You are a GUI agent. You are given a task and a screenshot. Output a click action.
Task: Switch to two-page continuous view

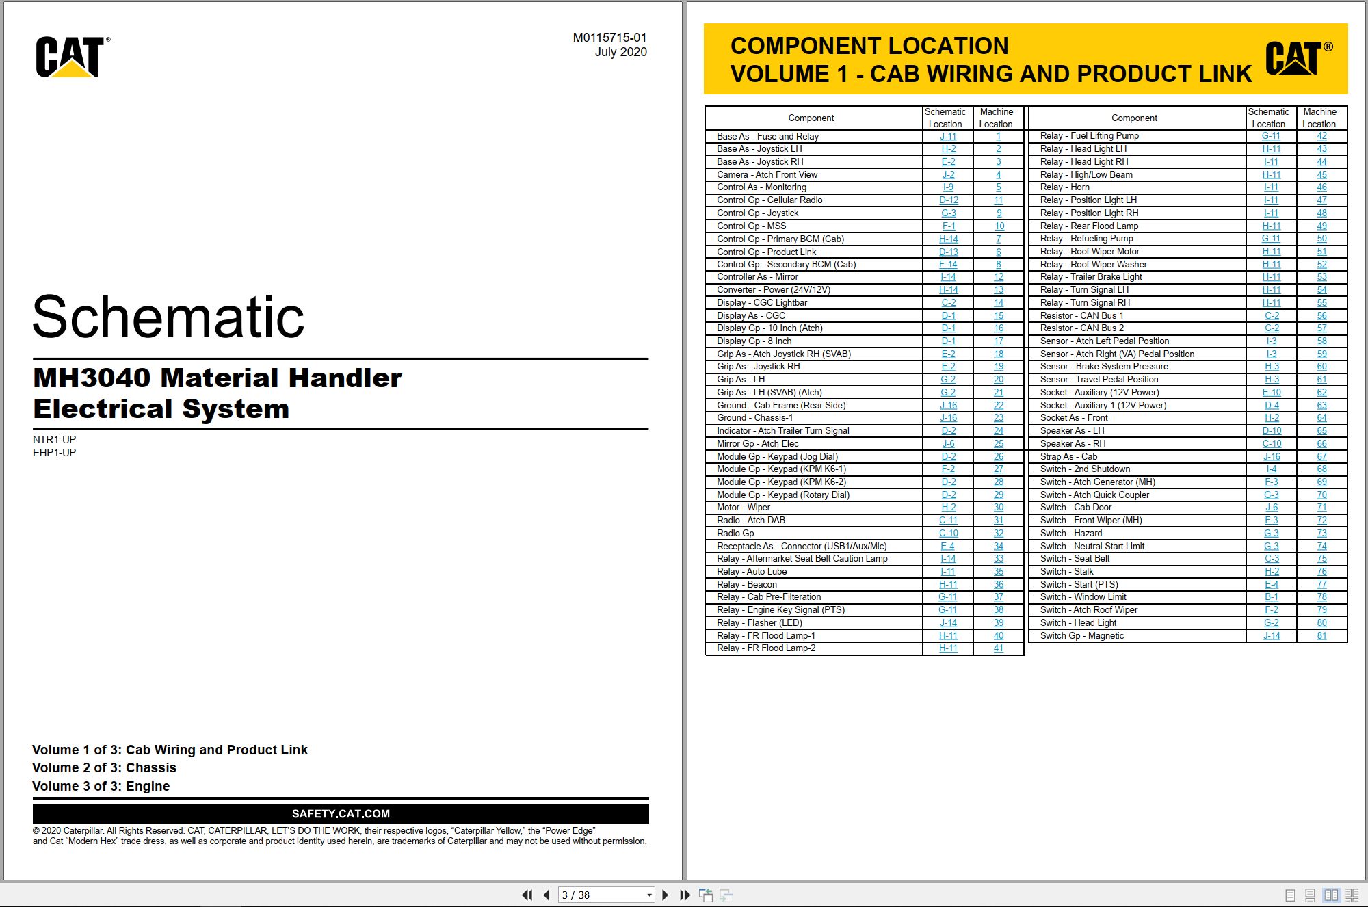tap(1352, 895)
